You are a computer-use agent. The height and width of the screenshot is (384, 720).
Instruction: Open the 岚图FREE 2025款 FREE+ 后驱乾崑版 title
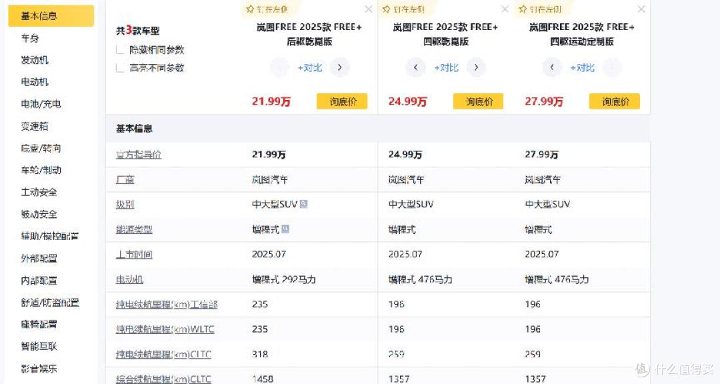309,34
